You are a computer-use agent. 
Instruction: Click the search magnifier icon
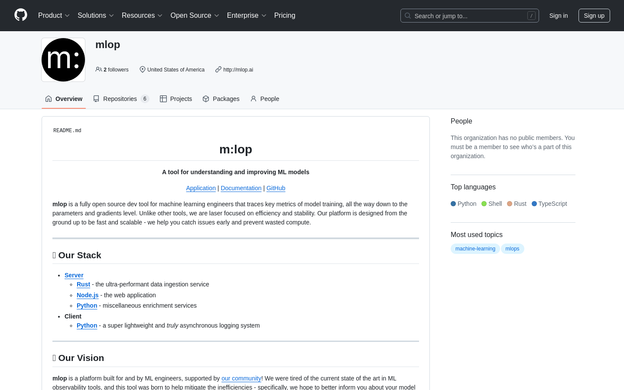pyautogui.click(x=408, y=16)
